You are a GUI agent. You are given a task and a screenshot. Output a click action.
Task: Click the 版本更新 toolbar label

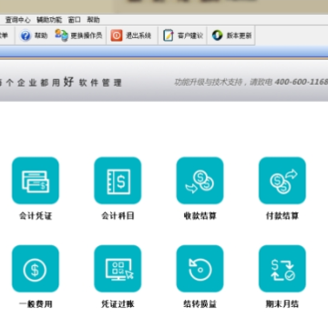(239, 36)
